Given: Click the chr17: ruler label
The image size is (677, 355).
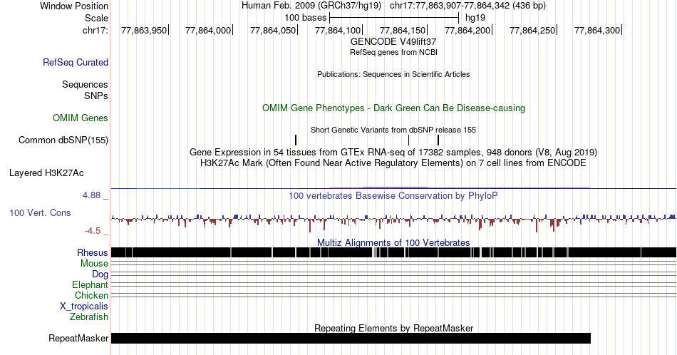Looking at the screenshot, I should tap(95, 30).
